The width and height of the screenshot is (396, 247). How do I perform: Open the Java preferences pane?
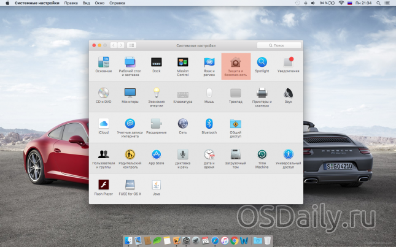(156, 187)
